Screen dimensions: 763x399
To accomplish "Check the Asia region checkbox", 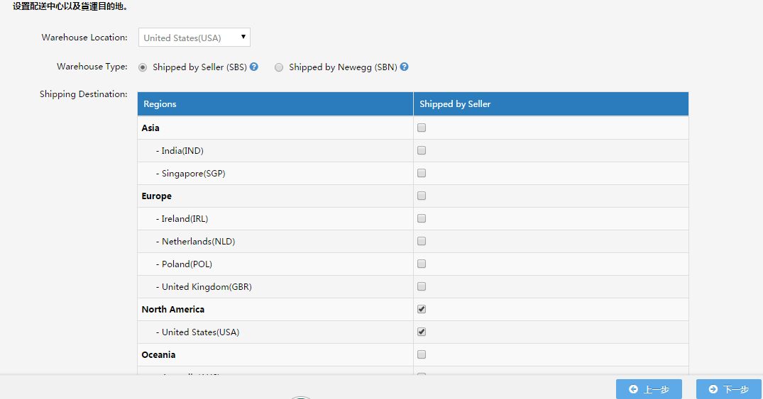I will 422,128.
